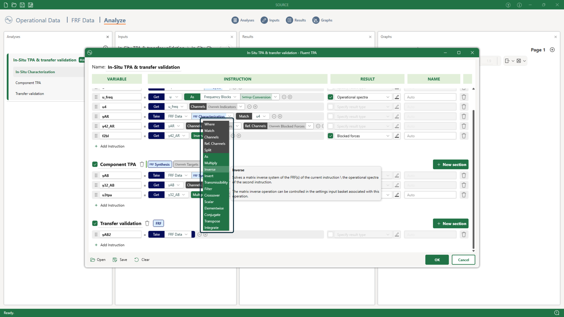Toggle the Operational spectra result checkbox
564x317 pixels.
330,97
